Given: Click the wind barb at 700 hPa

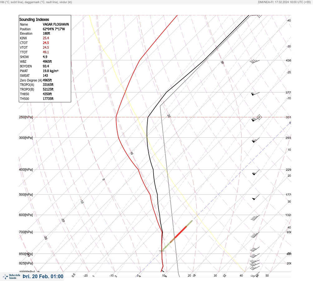Looking at the screenshot, I should click(x=255, y=235).
